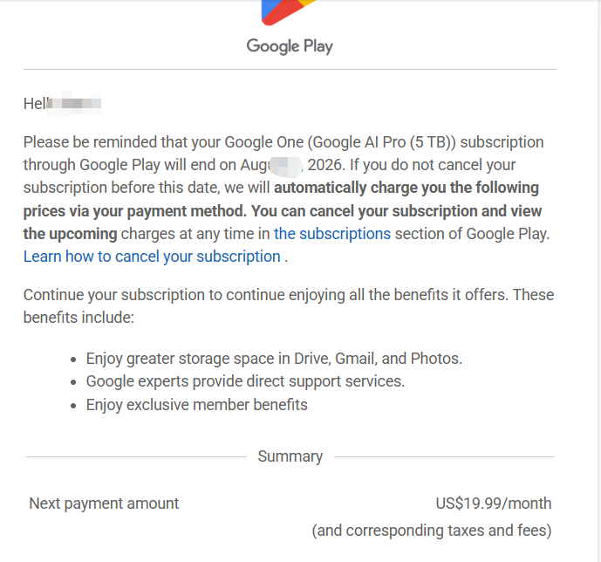Open Learn how to cancel your subscription
Viewport: 601px width, 562px height.
(x=152, y=257)
